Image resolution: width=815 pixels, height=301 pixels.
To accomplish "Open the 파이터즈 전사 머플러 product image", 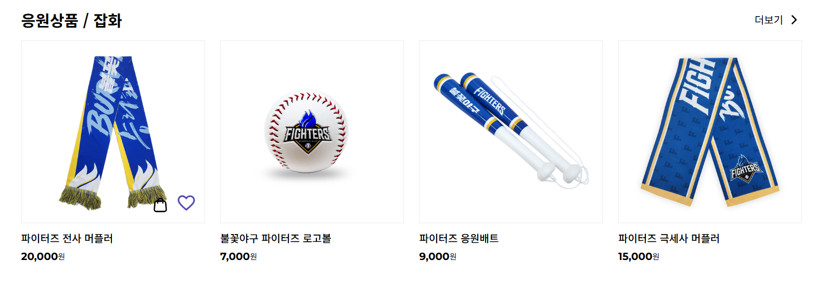I will [113, 132].
